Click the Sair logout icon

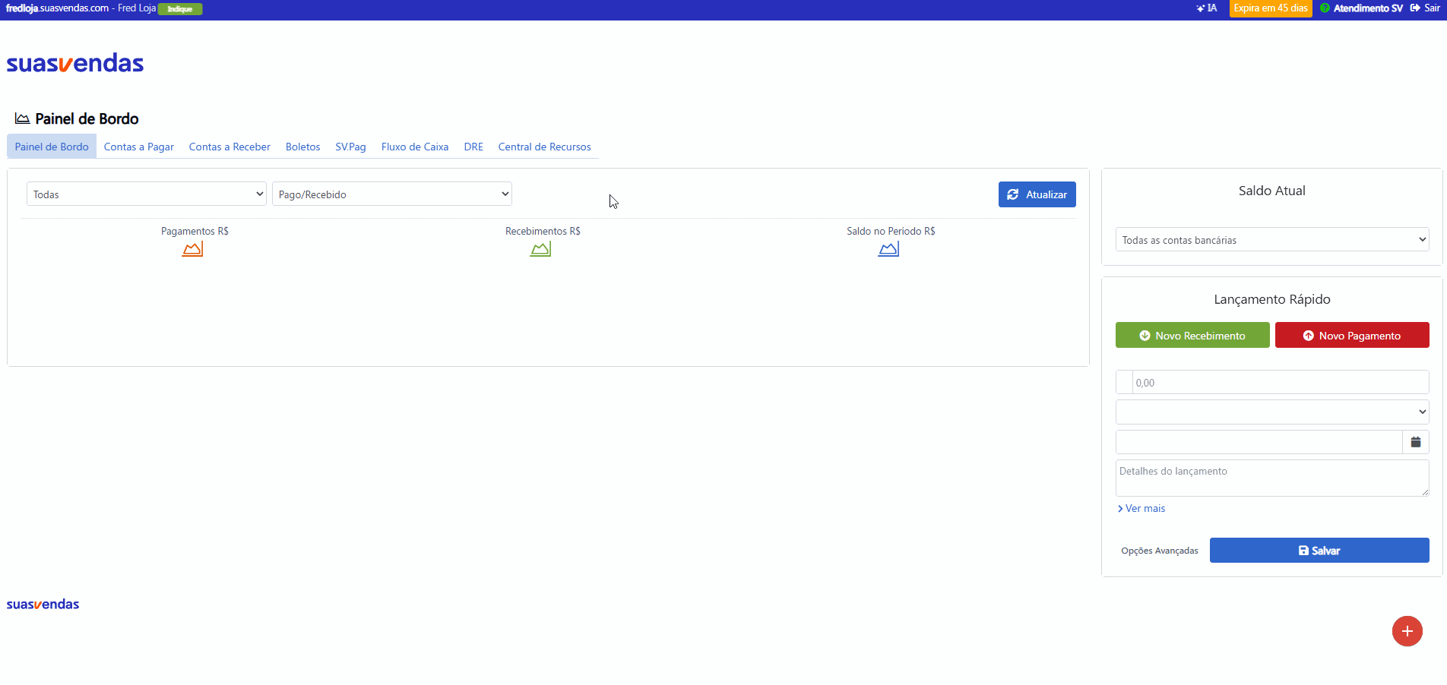tap(1415, 8)
